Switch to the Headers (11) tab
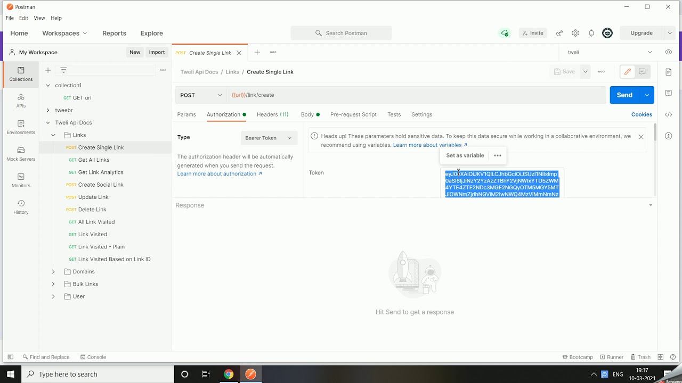The height and width of the screenshot is (383, 682). click(272, 114)
